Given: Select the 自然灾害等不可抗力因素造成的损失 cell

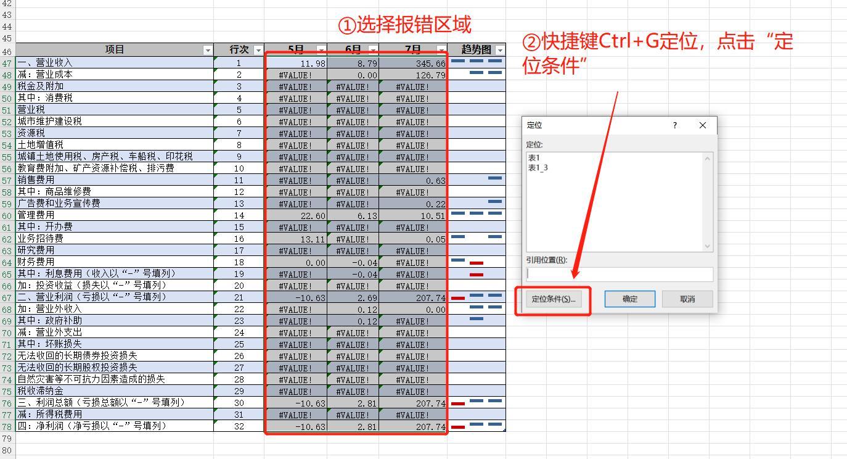Looking at the screenshot, I should click(x=115, y=379).
